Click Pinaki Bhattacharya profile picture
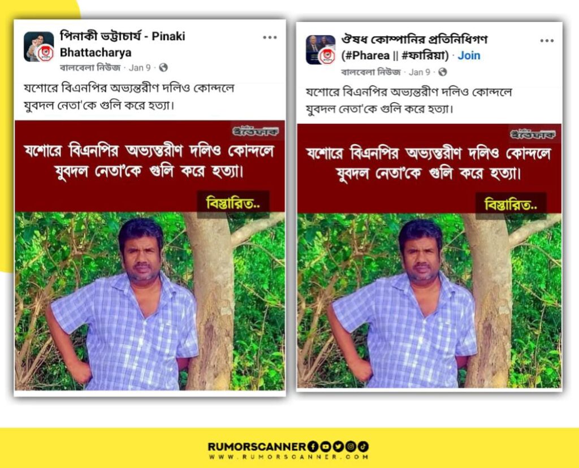Viewport: 579px width, 468px height. pyautogui.click(x=39, y=46)
